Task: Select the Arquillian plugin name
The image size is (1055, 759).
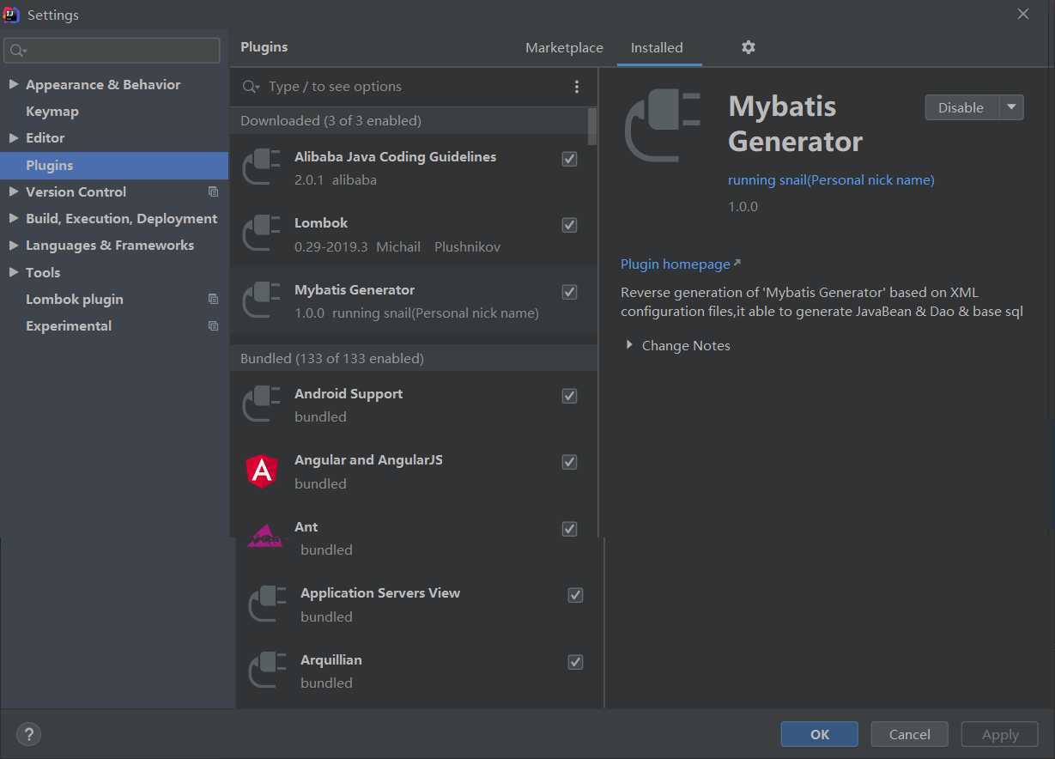Action: point(331,660)
